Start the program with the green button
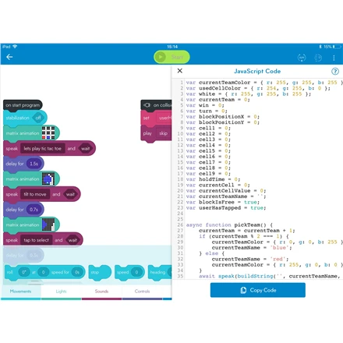Viewport: 343px width, 343px height. [x=171, y=57]
